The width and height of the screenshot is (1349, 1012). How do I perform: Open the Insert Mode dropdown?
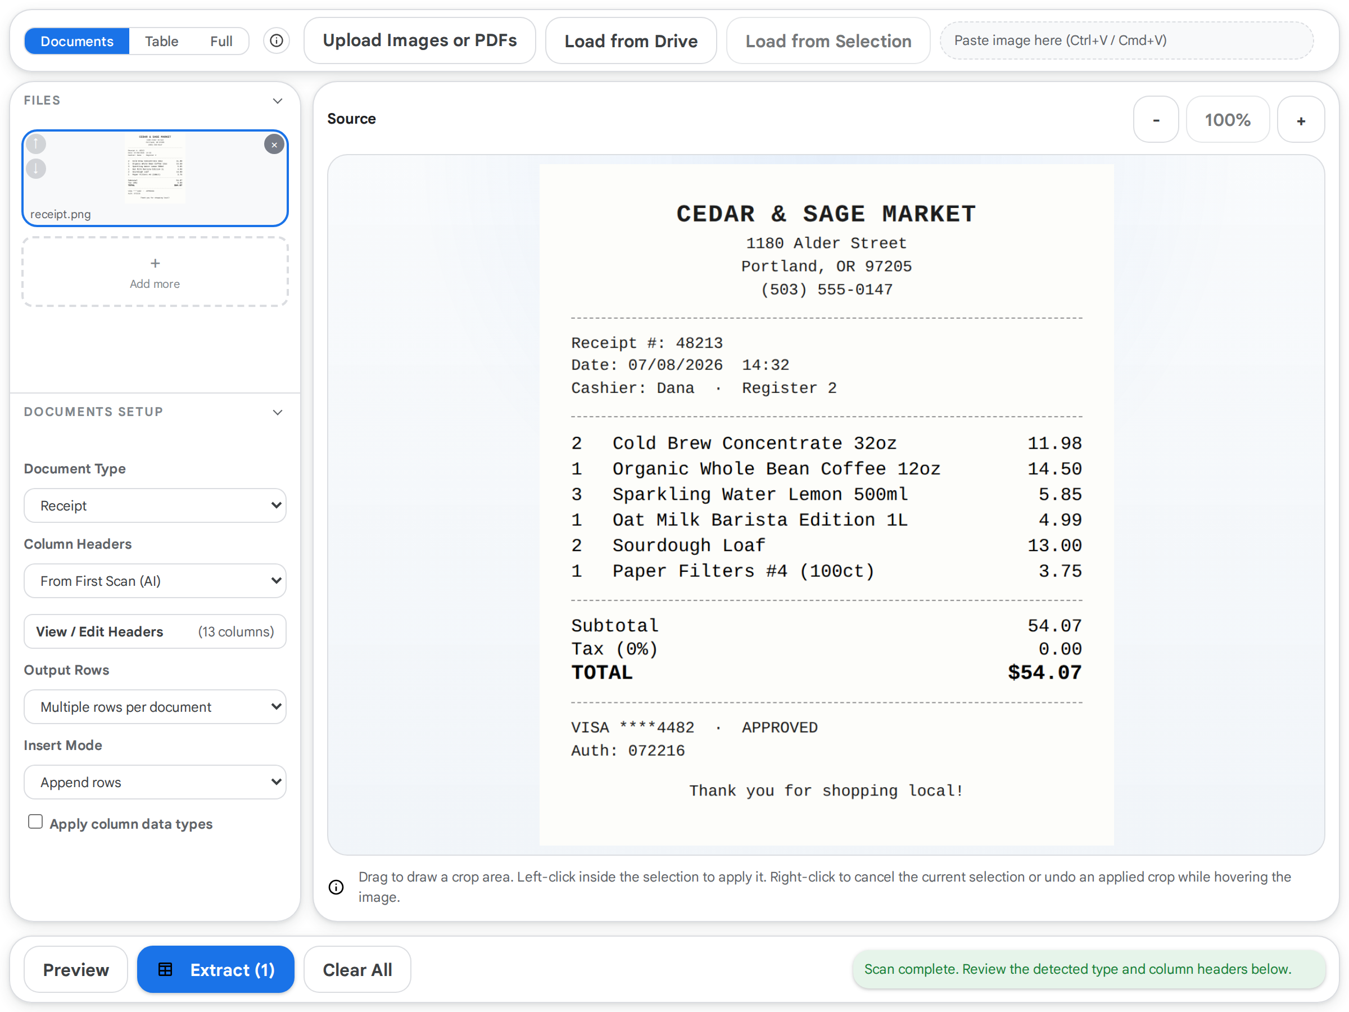tap(155, 782)
